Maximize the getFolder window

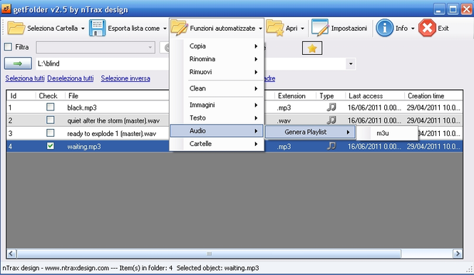pos(453,9)
